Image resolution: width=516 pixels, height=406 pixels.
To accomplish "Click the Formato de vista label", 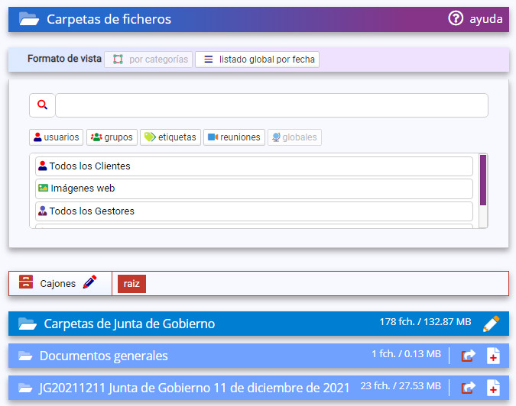I will pyautogui.click(x=64, y=59).
